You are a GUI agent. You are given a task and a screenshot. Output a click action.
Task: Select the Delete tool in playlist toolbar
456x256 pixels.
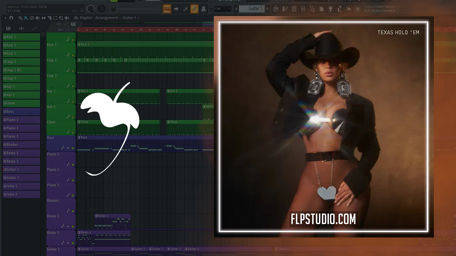(32, 18)
